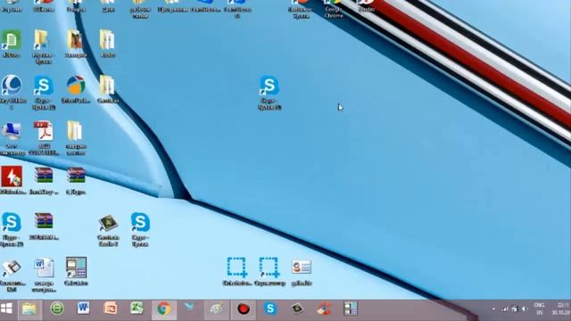Open the red record-button app on taskbar
Screen dimensions: 571x321
click(x=244, y=309)
